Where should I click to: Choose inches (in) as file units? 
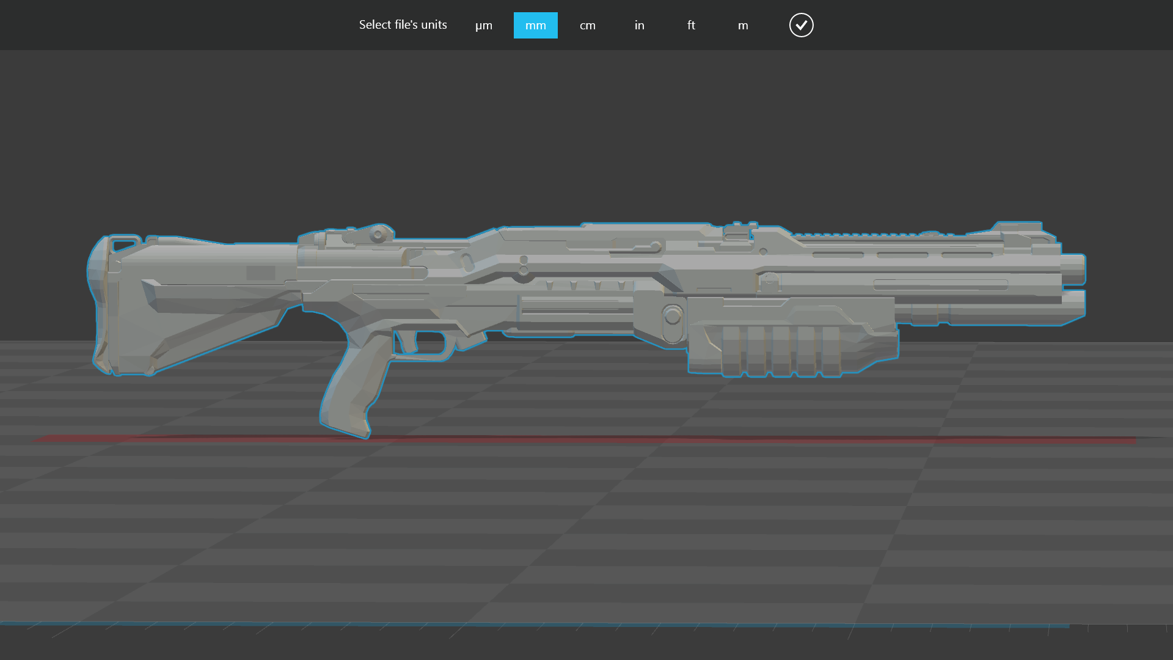640,25
